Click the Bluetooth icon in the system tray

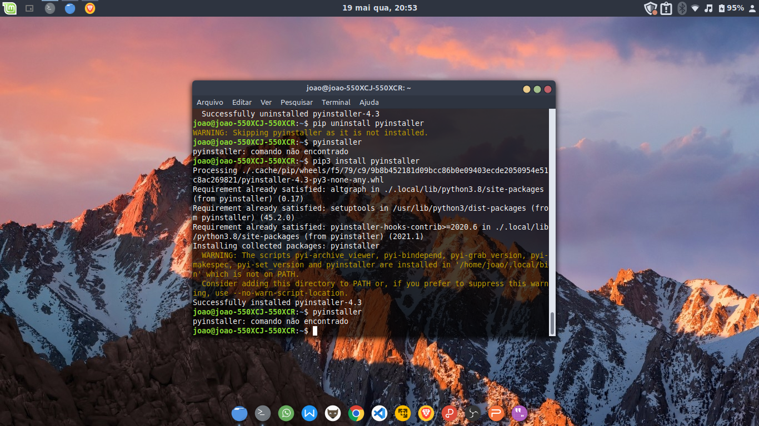click(x=682, y=8)
